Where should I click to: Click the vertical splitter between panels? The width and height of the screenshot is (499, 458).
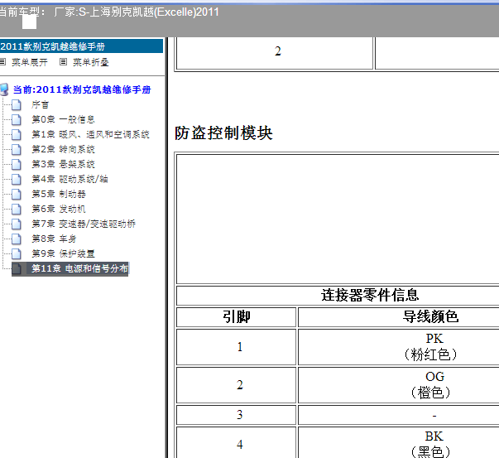pos(166,248)
